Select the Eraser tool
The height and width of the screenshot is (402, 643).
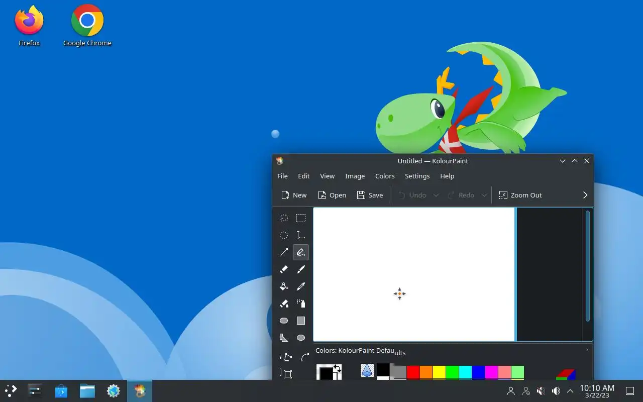point(284,269)
